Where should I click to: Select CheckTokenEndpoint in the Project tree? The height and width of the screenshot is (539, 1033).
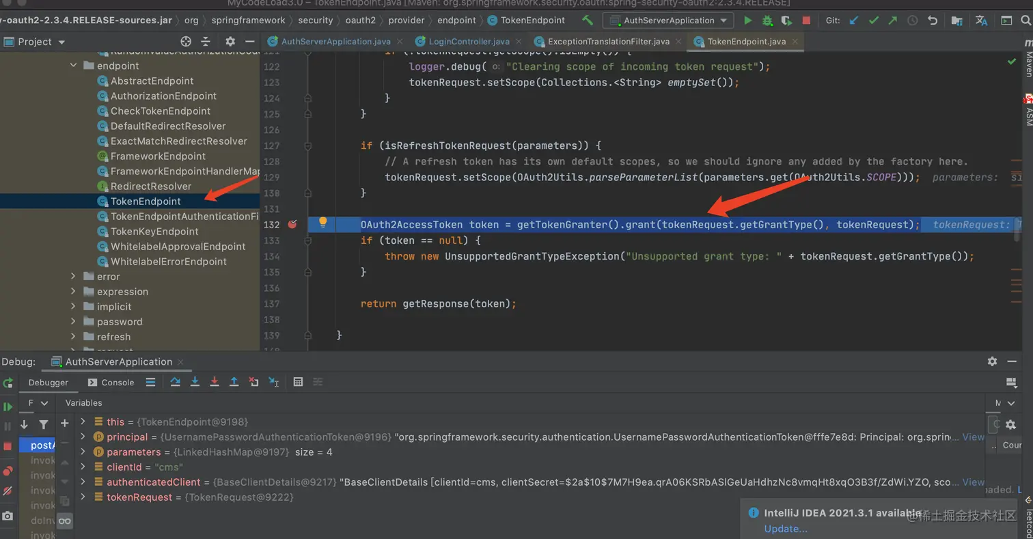pyautogui.click(x=161, y=111)
